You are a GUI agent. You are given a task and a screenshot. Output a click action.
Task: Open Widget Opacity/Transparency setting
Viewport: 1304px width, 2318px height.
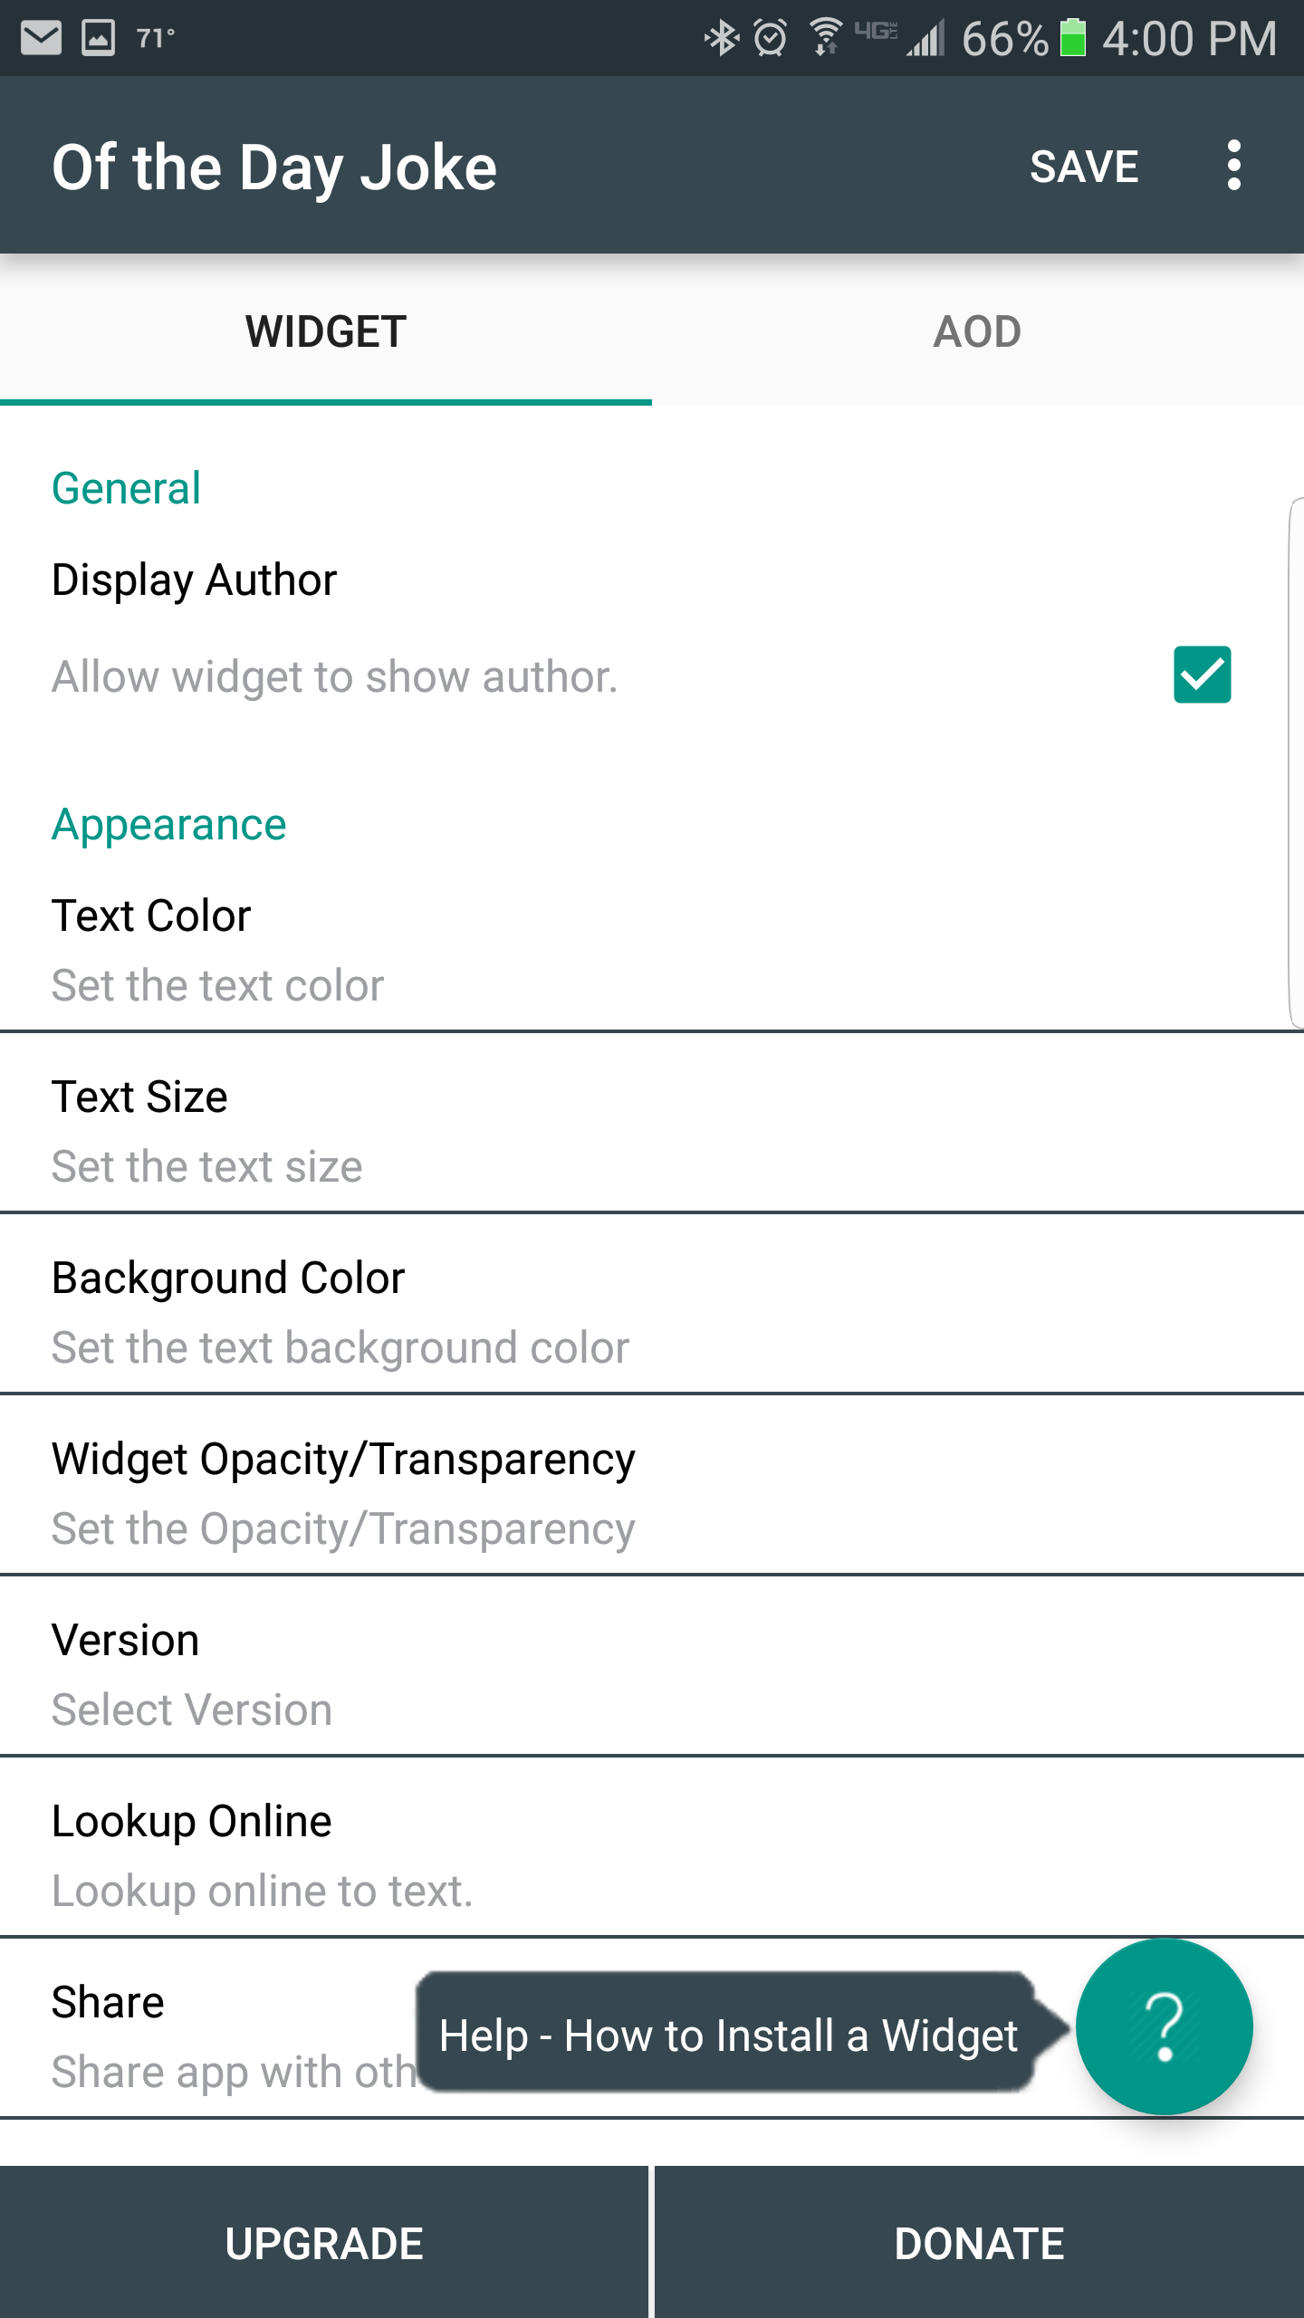click(652, 1491)
